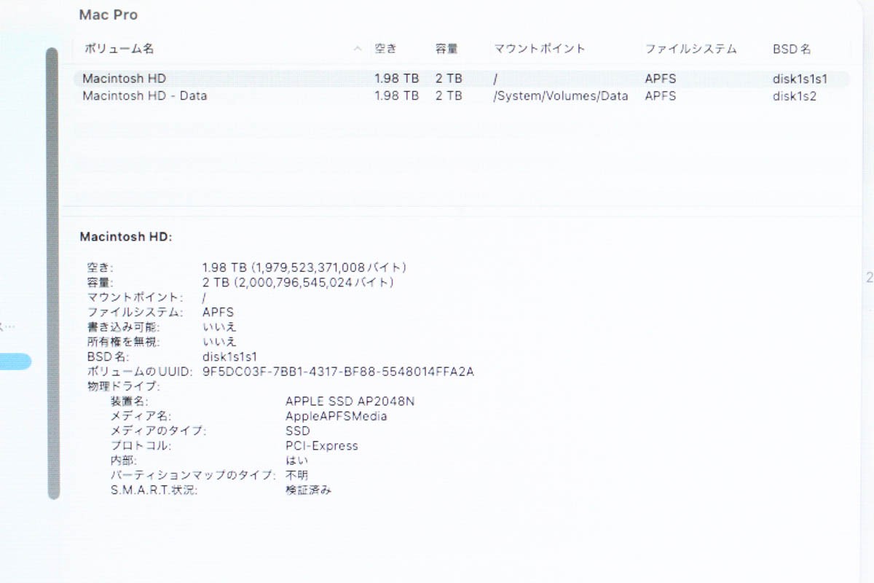The height and width of the screenshot is (583, 874).
Task: Click the sidebar vertical scrollbar
Action: (52, 273)
